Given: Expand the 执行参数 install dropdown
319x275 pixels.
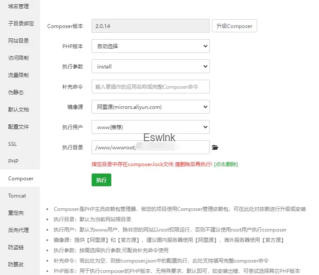Looking at the screenshot, I should point(150,67).
